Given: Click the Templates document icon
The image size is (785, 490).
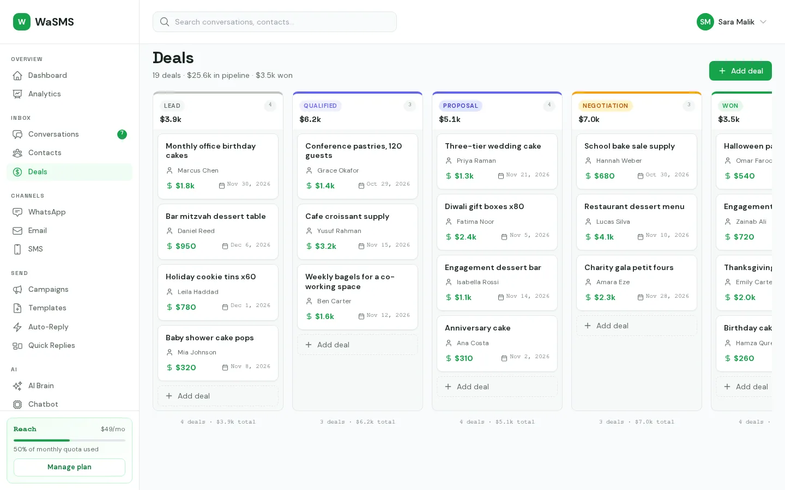Looking at the screenshot, I should (x=17, y=308).
